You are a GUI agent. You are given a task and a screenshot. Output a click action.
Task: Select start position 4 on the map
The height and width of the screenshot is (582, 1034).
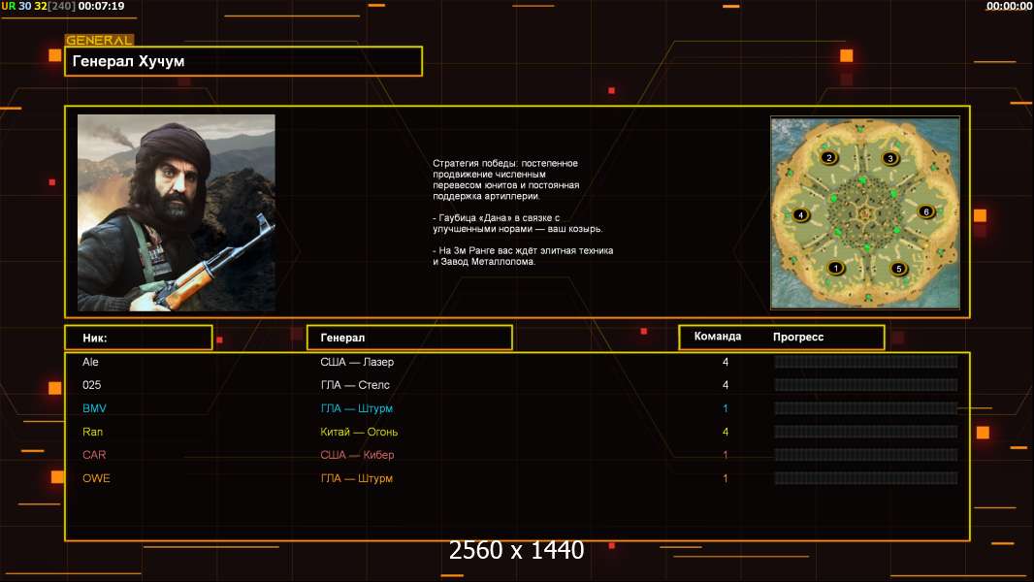800,214
